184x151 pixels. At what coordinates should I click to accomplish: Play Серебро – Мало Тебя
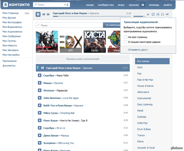point(39,75)
